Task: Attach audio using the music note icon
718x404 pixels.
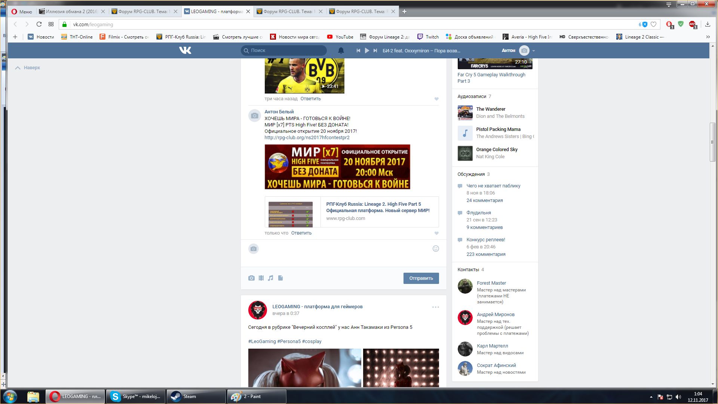Action: point(271,278)
